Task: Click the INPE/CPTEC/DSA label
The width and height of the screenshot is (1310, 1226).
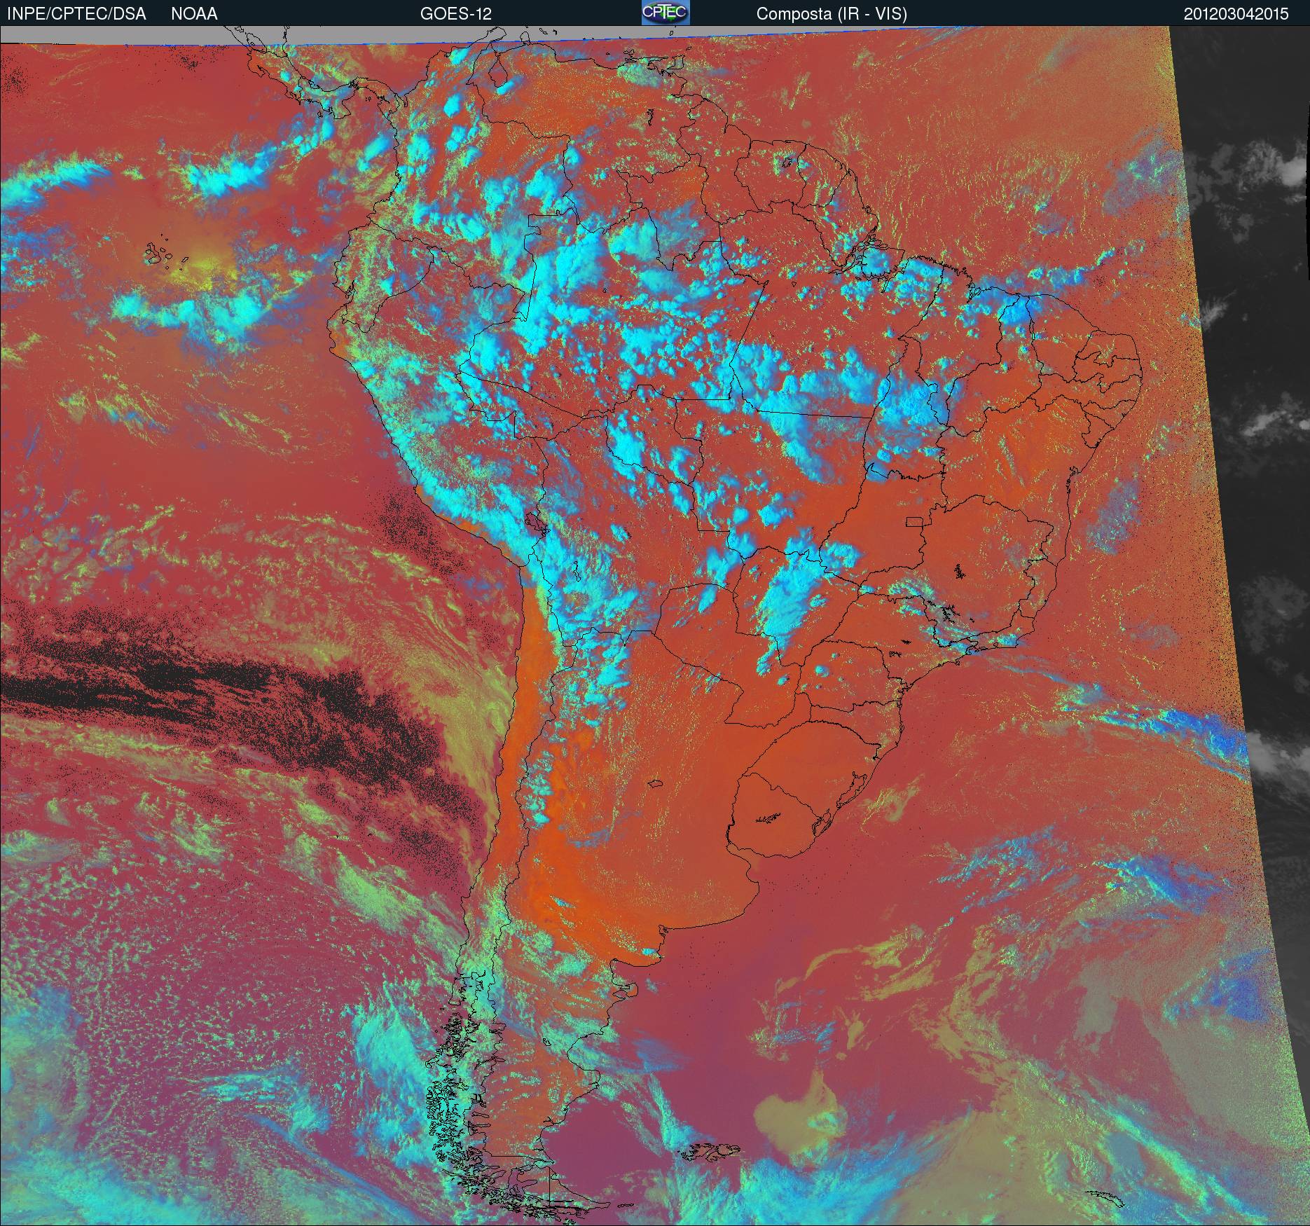Action: point(76,14)
